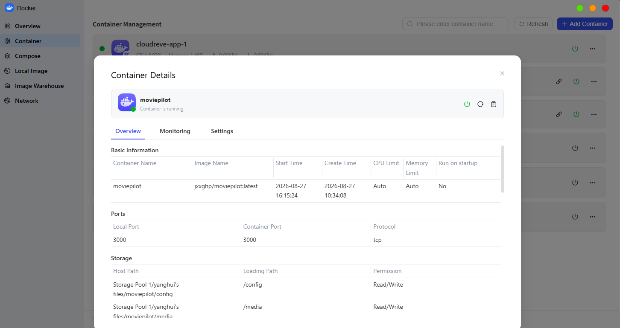Click the orange window control dot
Image resolution: width=620 pixels, height=328 pixels.
pyautogui.click(x=593, y=8)
